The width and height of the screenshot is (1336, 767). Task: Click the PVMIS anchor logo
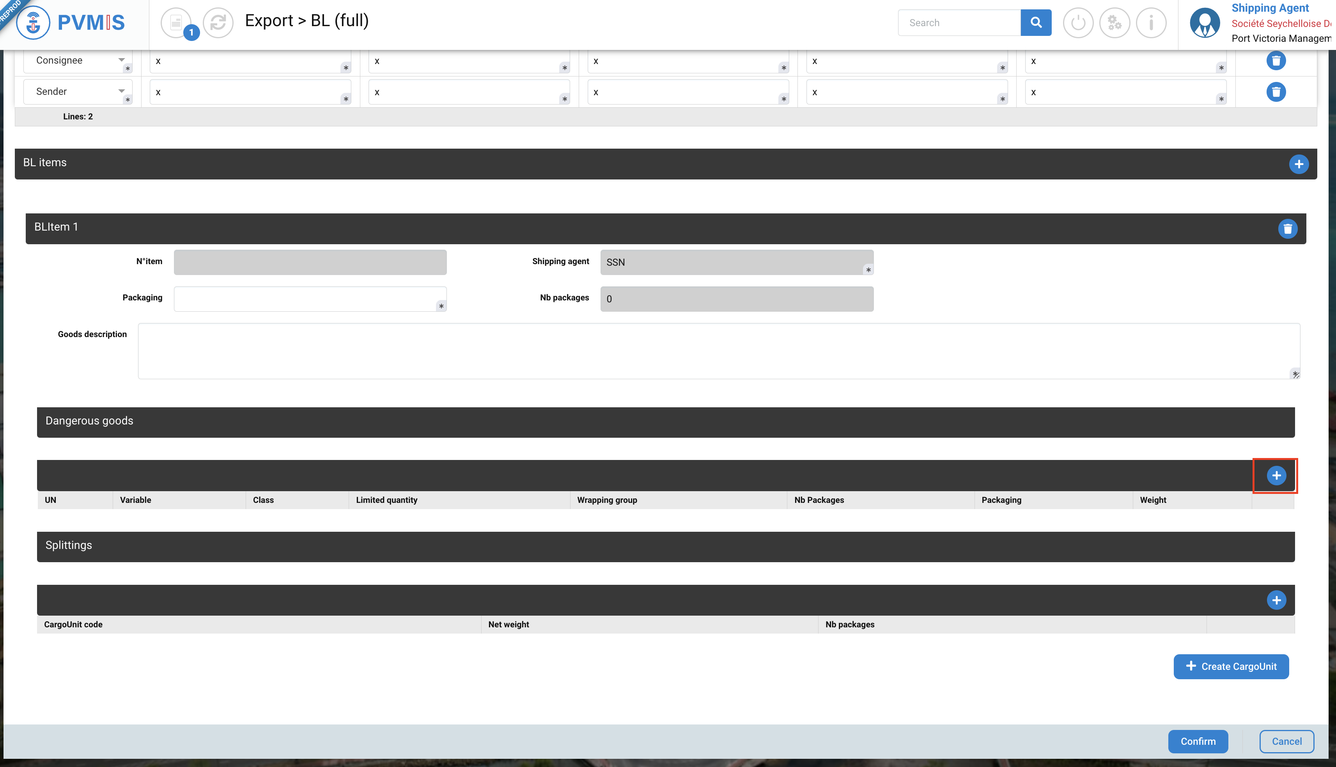tap(33, 23)
